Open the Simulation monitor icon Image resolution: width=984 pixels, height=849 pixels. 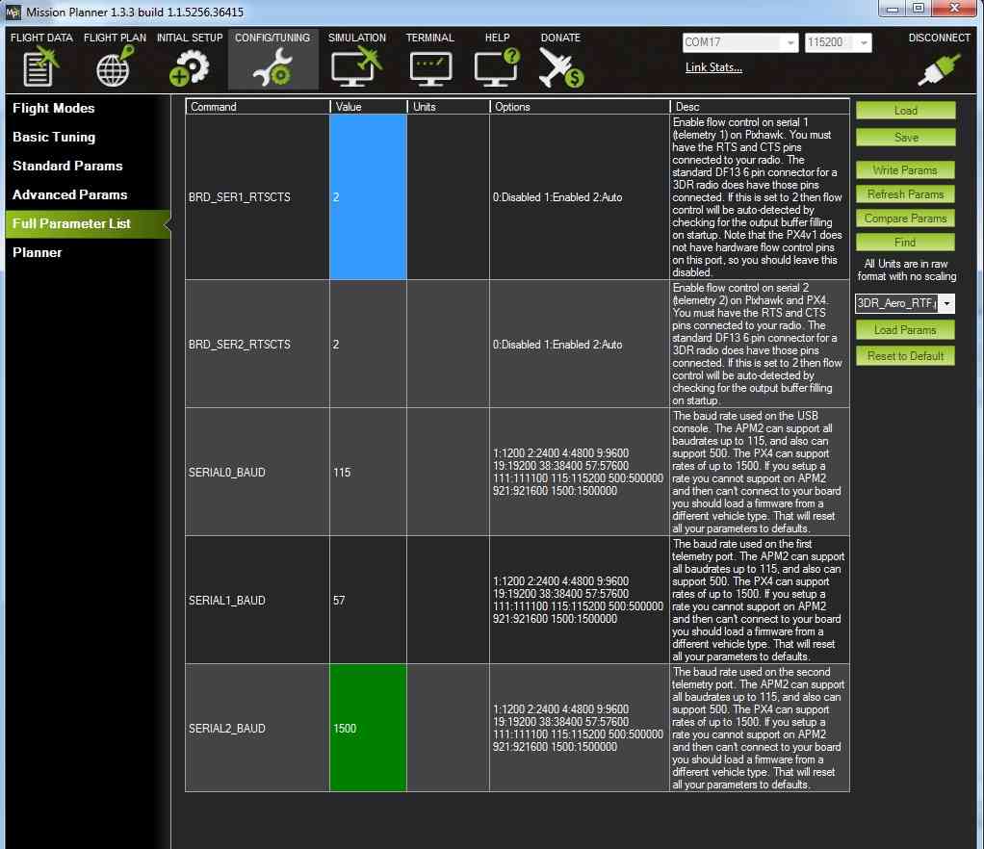(x=356, y=67)
